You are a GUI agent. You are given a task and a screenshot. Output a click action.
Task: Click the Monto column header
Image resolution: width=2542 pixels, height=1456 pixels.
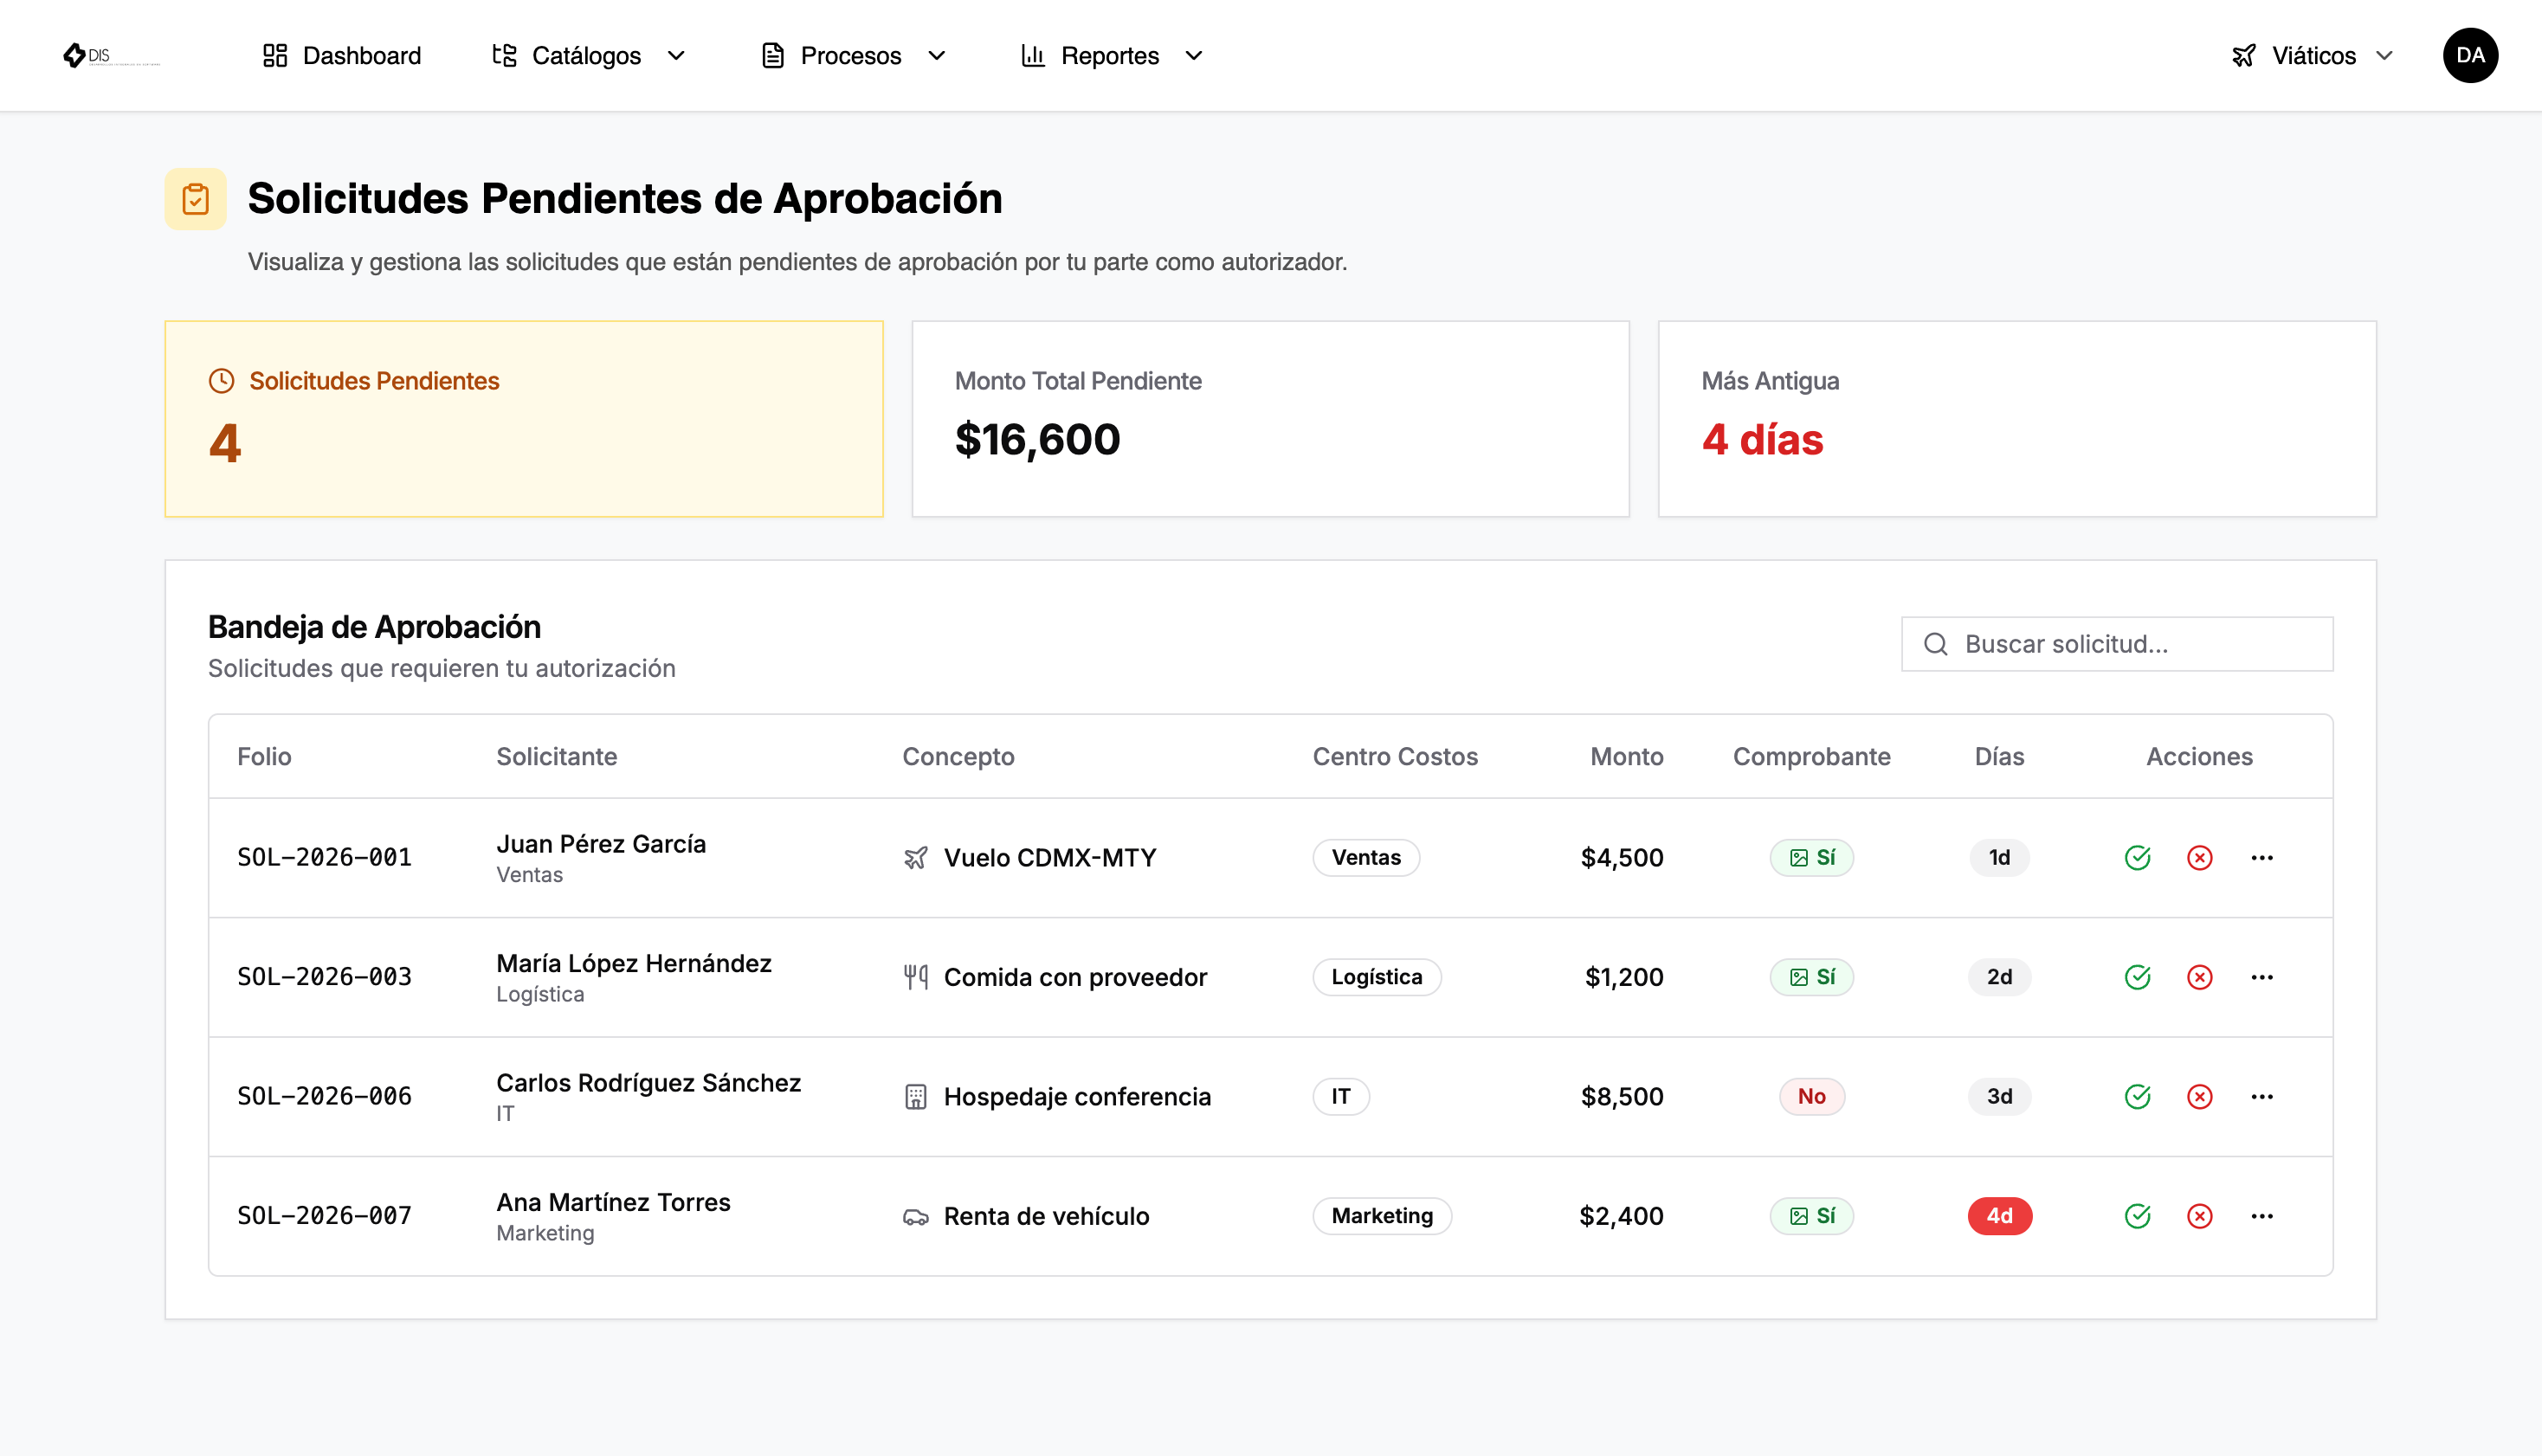tap(1626, 756)
